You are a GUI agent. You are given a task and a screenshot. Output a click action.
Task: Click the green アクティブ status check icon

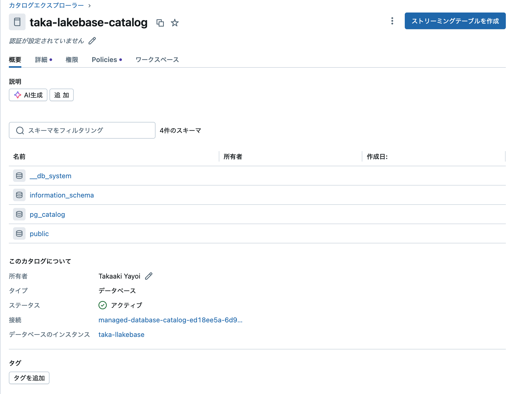(x=102, y=305)
